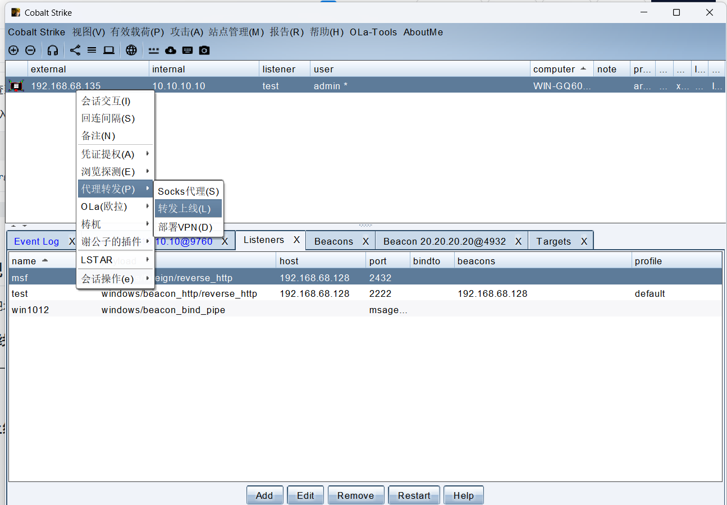
Task: Close the Beacon 20.20.20.20@4932 tab
Action: [x=518, y=241]
